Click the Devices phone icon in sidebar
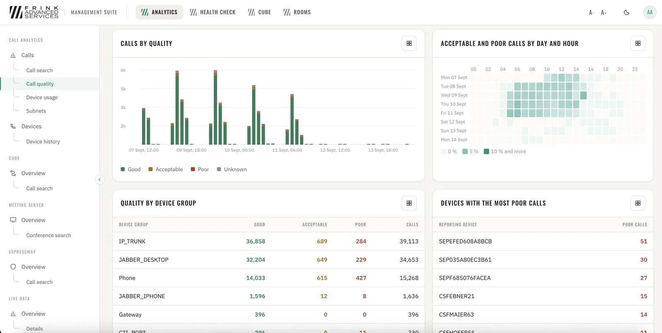 [13, 126]
